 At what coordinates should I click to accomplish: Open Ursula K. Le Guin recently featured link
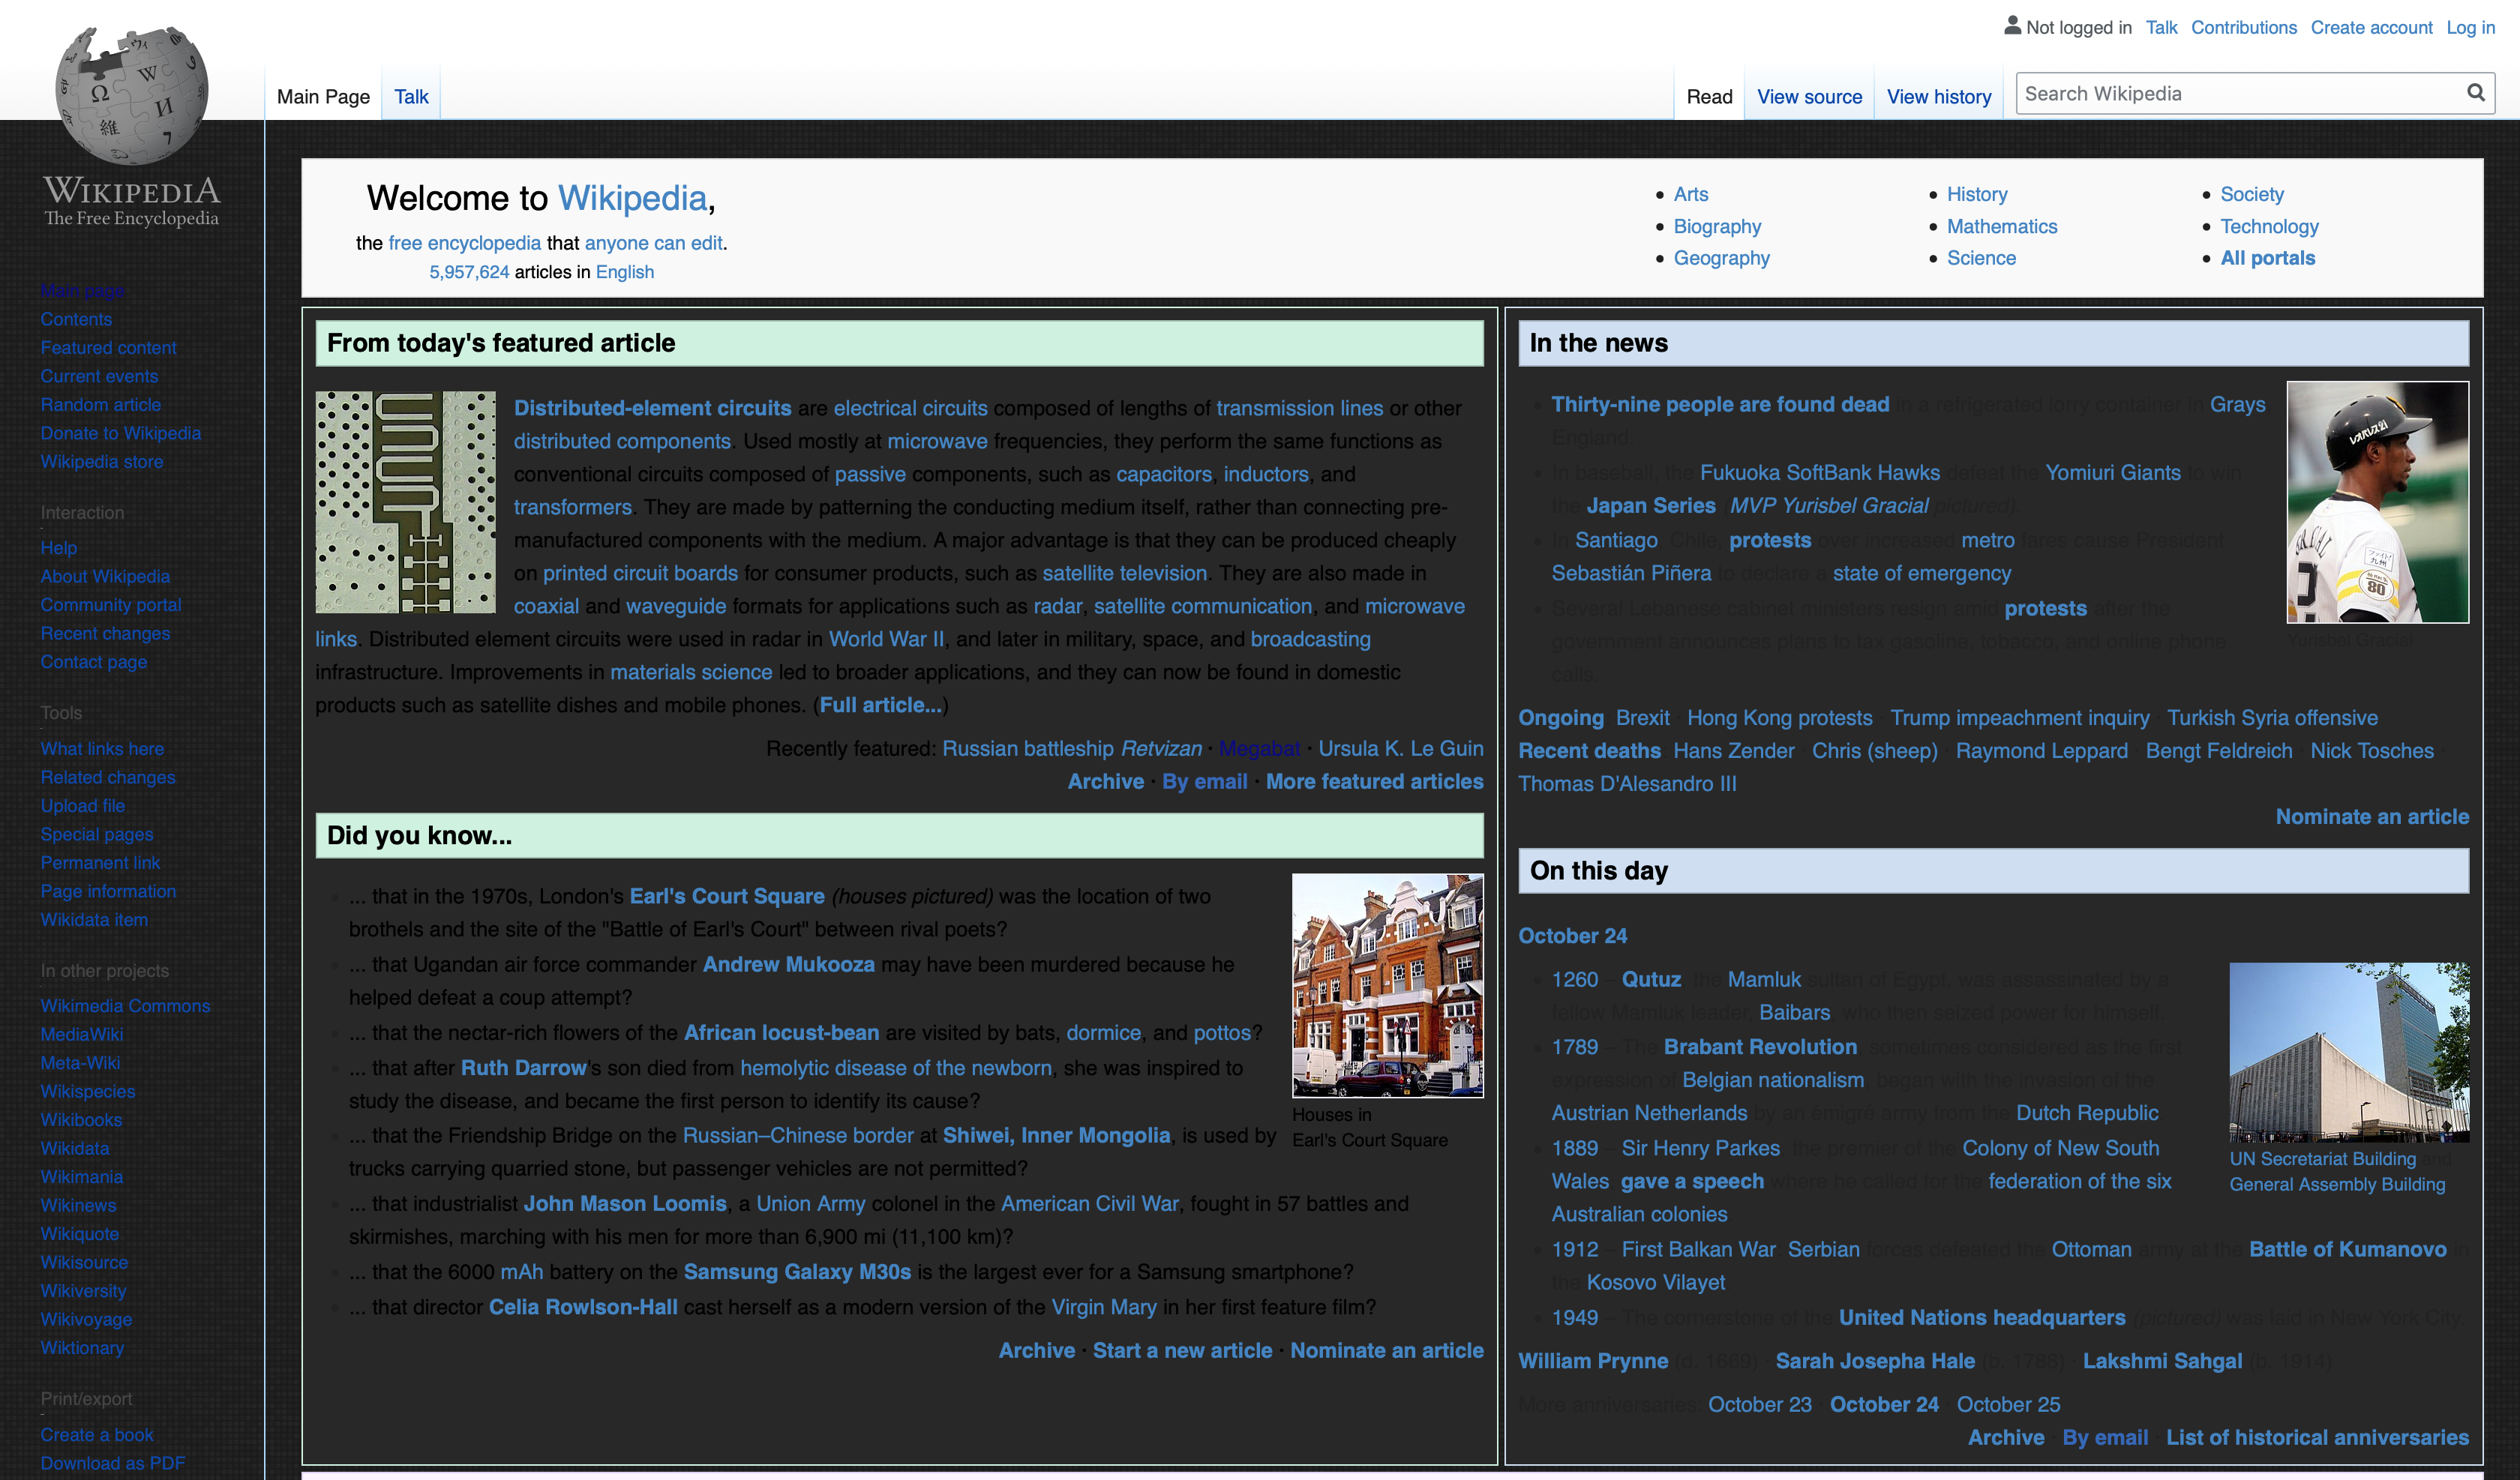pyautogui.click(x=1400, y=748)
